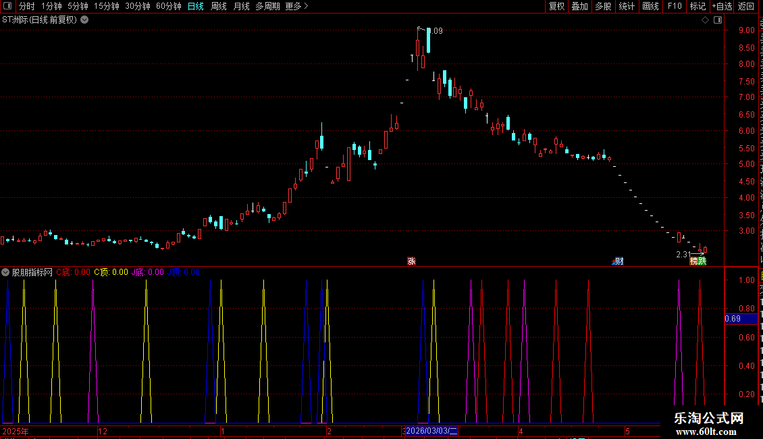Click the C顶 indicator value label
This screenshot has height=439, width=763.
click(111, 272)
